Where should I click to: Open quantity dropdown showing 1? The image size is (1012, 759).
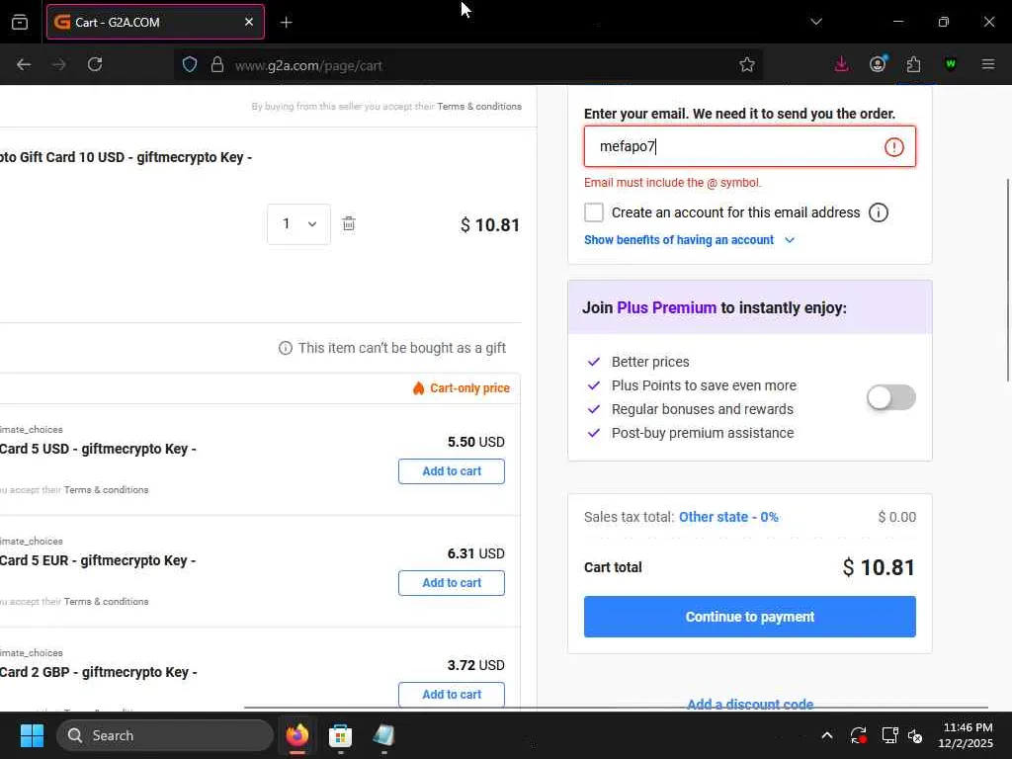tap(298, 224)
